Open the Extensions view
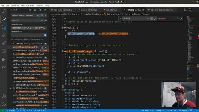The height and width of the screenshot is (112, 199). tap(4, 43)
